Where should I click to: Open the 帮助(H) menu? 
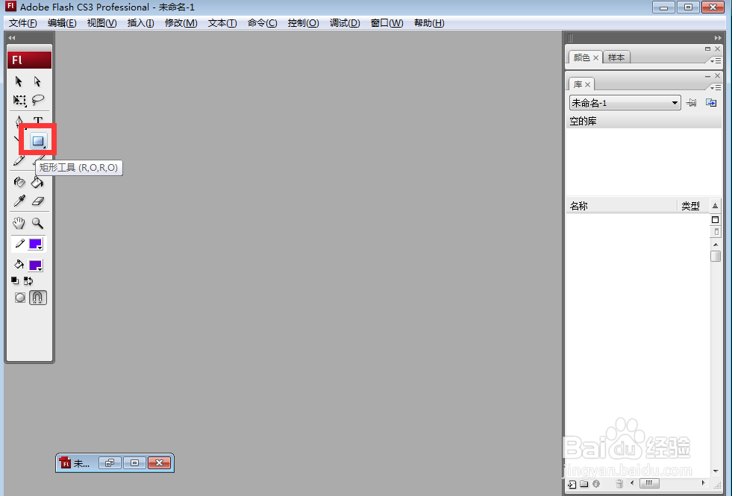[429, 23]
